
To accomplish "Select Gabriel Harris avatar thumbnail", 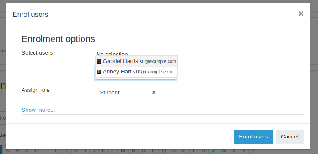I will pos(99,62).
